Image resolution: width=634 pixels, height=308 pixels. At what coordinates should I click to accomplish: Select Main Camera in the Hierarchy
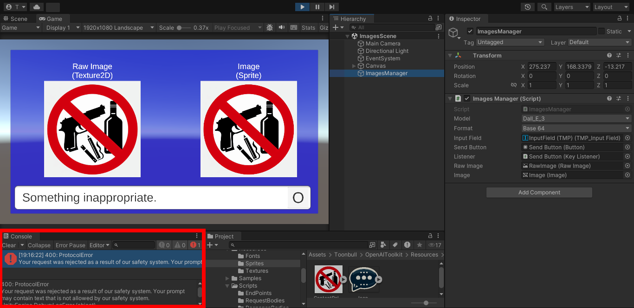383,44
